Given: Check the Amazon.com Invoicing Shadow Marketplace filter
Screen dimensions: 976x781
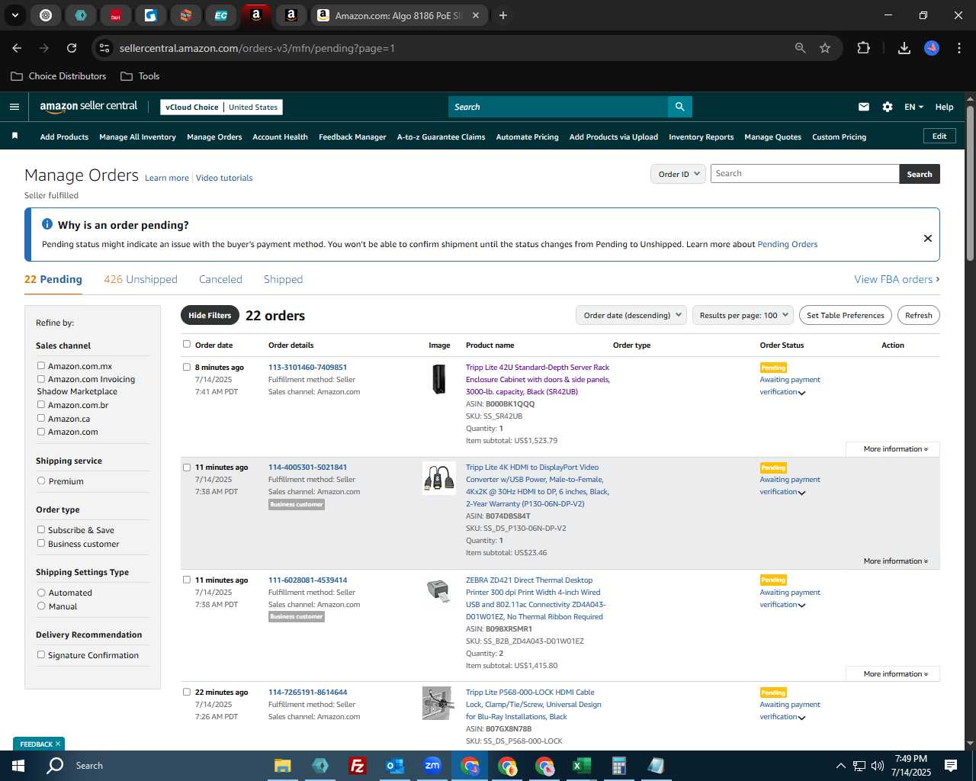Looking at the screenshot, I should (x=41, y=378).
